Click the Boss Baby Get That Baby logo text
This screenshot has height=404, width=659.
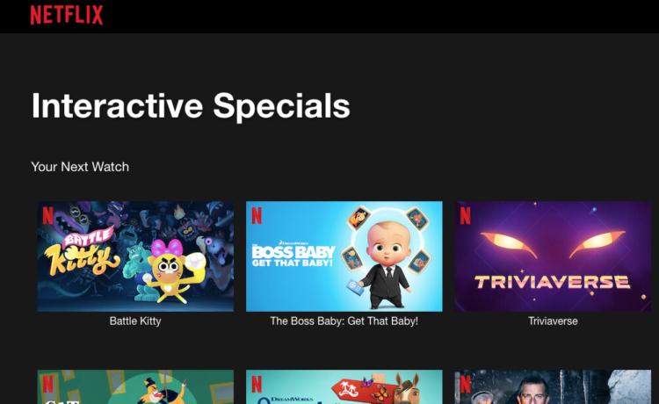pos(293,255)
